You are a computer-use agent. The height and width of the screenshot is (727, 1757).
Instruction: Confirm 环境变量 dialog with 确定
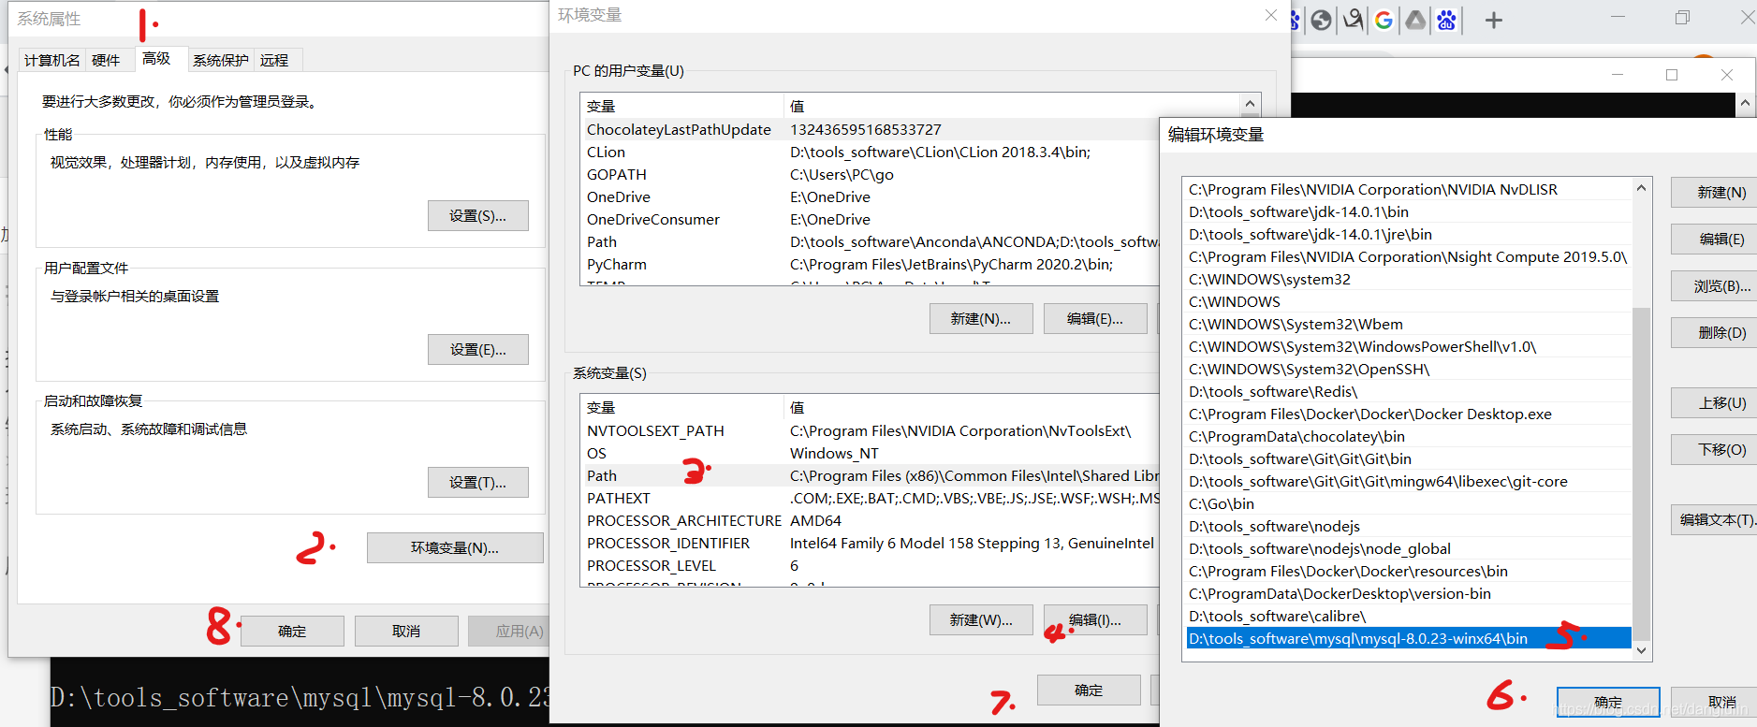pos(1089,690)
